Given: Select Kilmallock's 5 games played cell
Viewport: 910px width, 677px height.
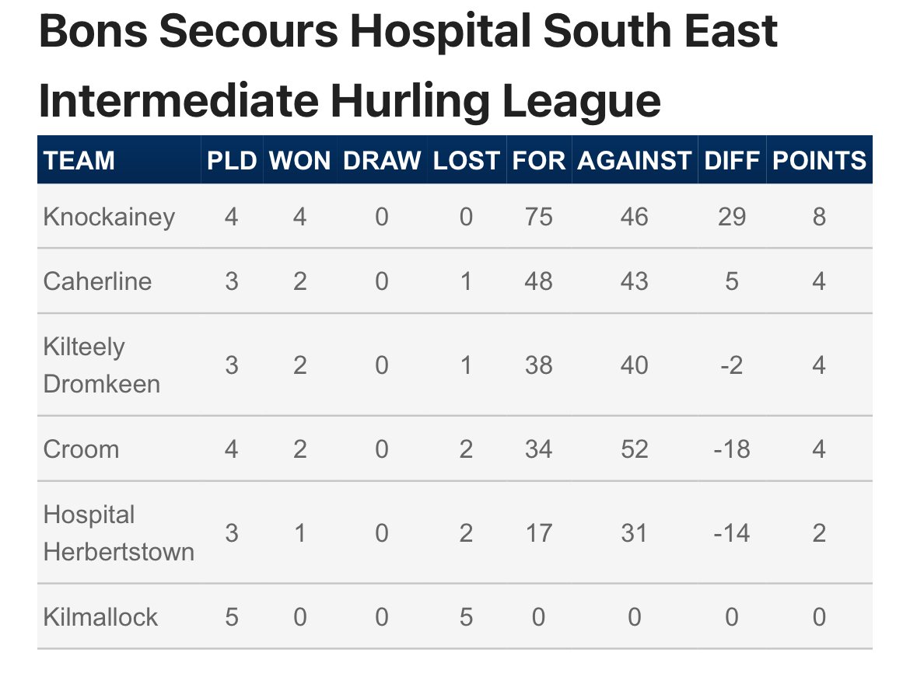Looking at the screenshot, I should tap(232, 616).
